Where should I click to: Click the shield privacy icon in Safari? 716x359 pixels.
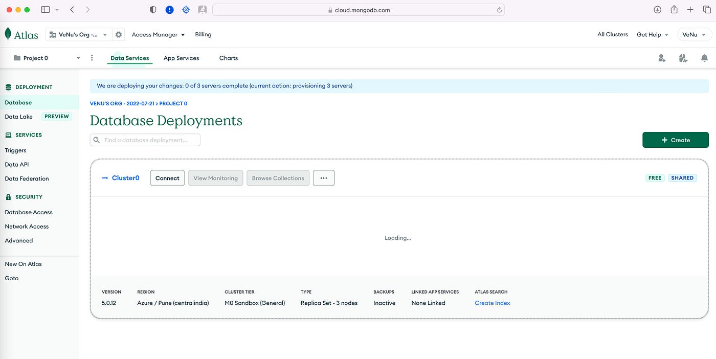tap(153, 10)
